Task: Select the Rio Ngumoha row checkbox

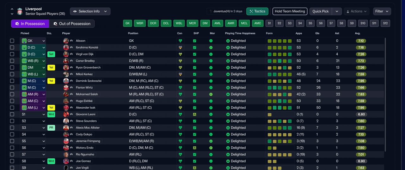Action: (12, 154)
